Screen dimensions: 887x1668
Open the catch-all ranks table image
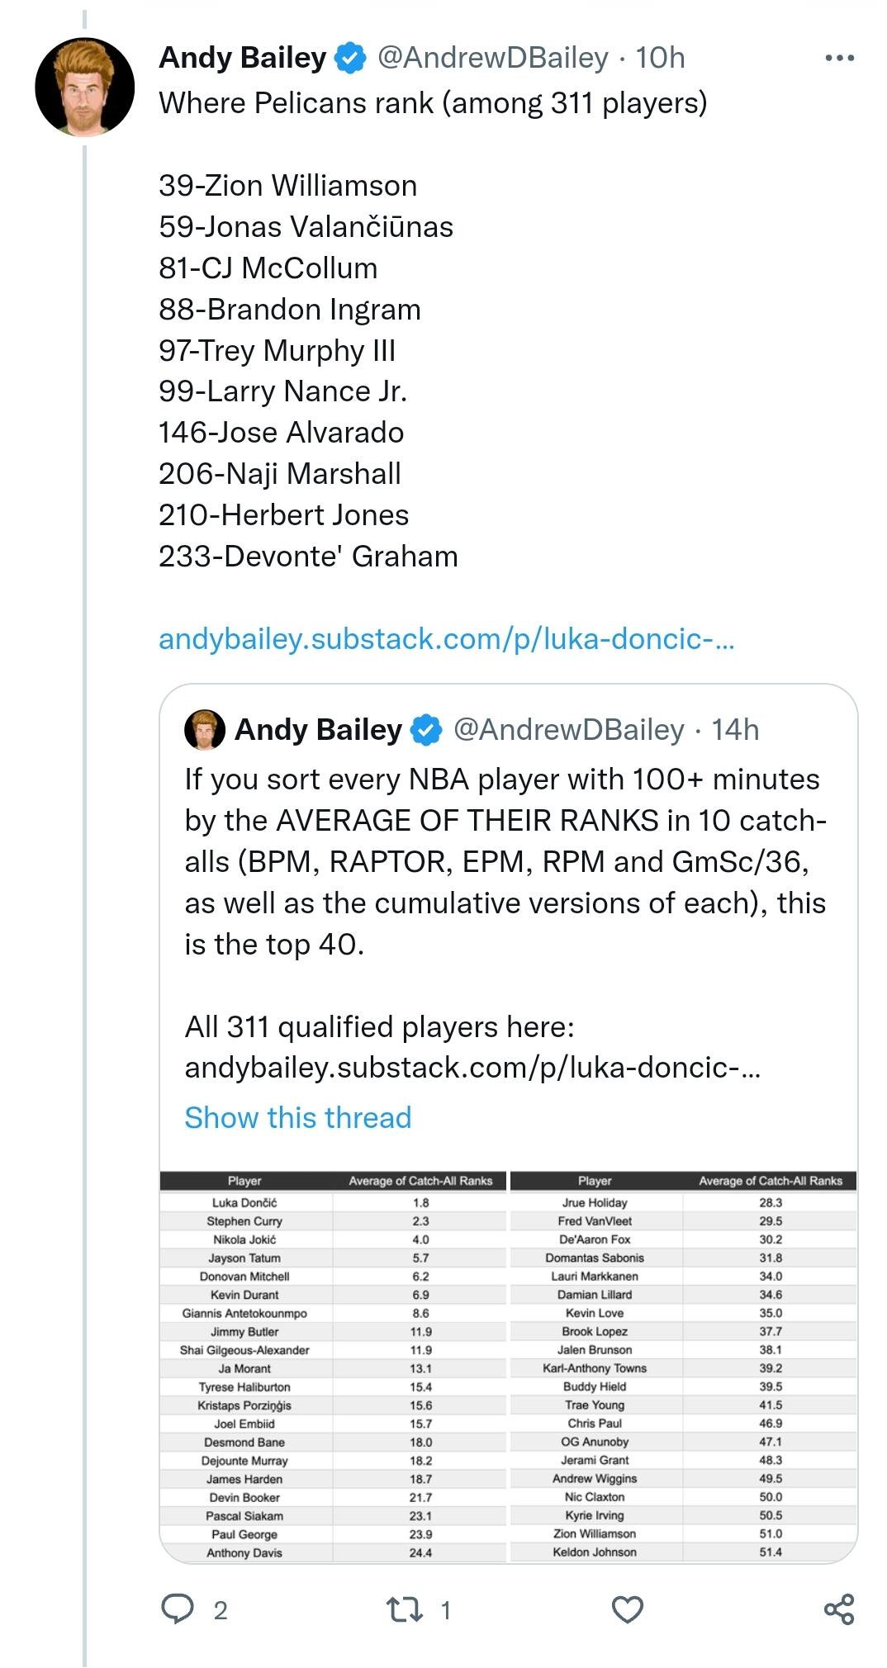point(508,1367)
